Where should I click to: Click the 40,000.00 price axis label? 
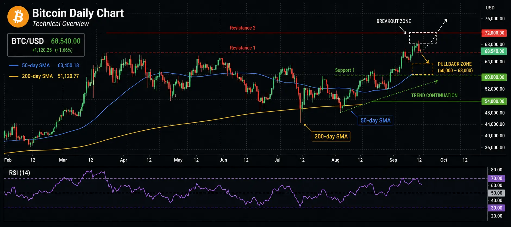click(495, 135)
